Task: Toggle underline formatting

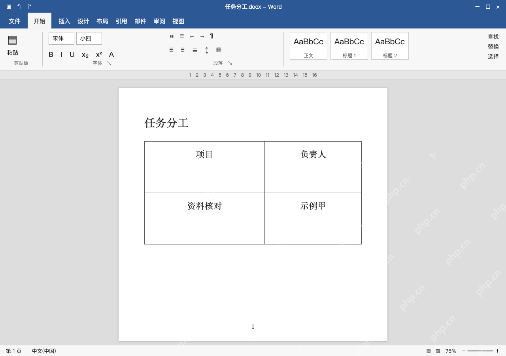Action: (72, 55)
